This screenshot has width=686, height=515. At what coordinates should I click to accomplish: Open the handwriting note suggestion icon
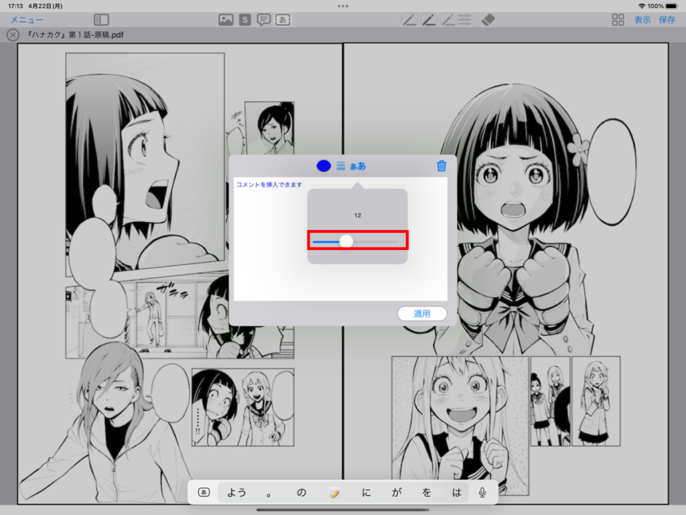coord(334,493)
